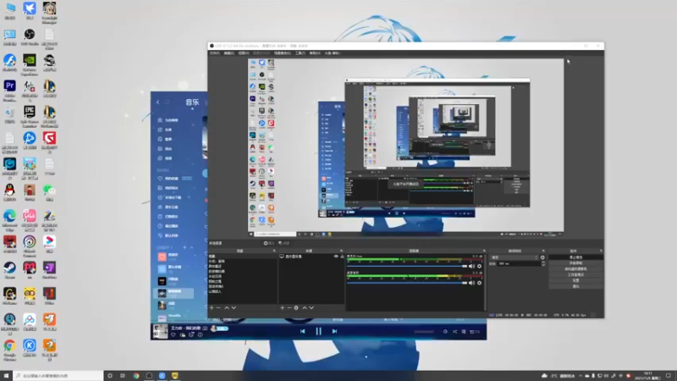This screenshot has height=381, width=677.
Task: Mute second audio mixer track speaker
Action: pyautogui.click(x=471, y=283)
